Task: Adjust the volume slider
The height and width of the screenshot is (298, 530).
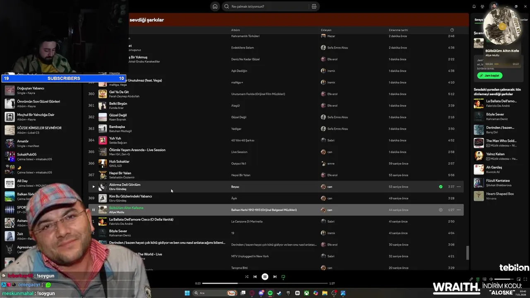Action: [504, 279]
